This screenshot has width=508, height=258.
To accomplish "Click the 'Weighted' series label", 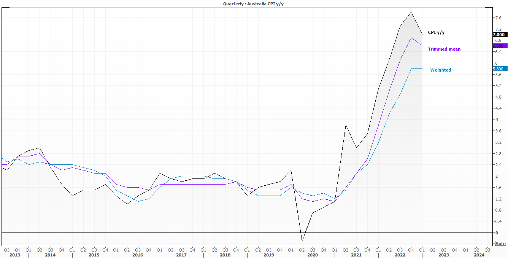I will click(x=441, y=70).
